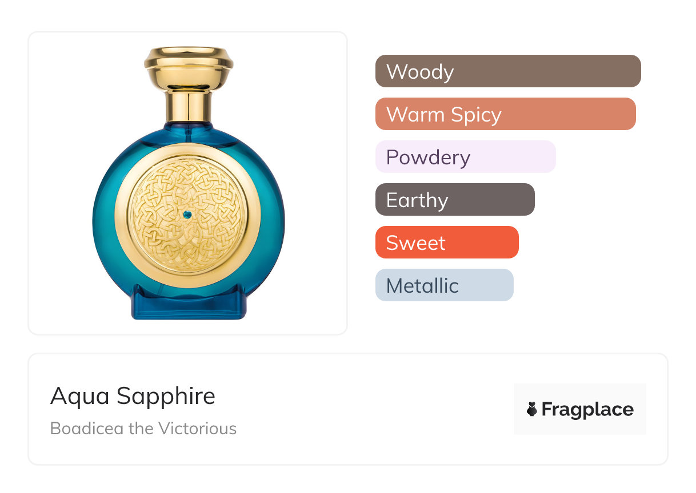Click the Fragplace wordmark text
Screen dimensions: 696x493
tap(587, 409)
